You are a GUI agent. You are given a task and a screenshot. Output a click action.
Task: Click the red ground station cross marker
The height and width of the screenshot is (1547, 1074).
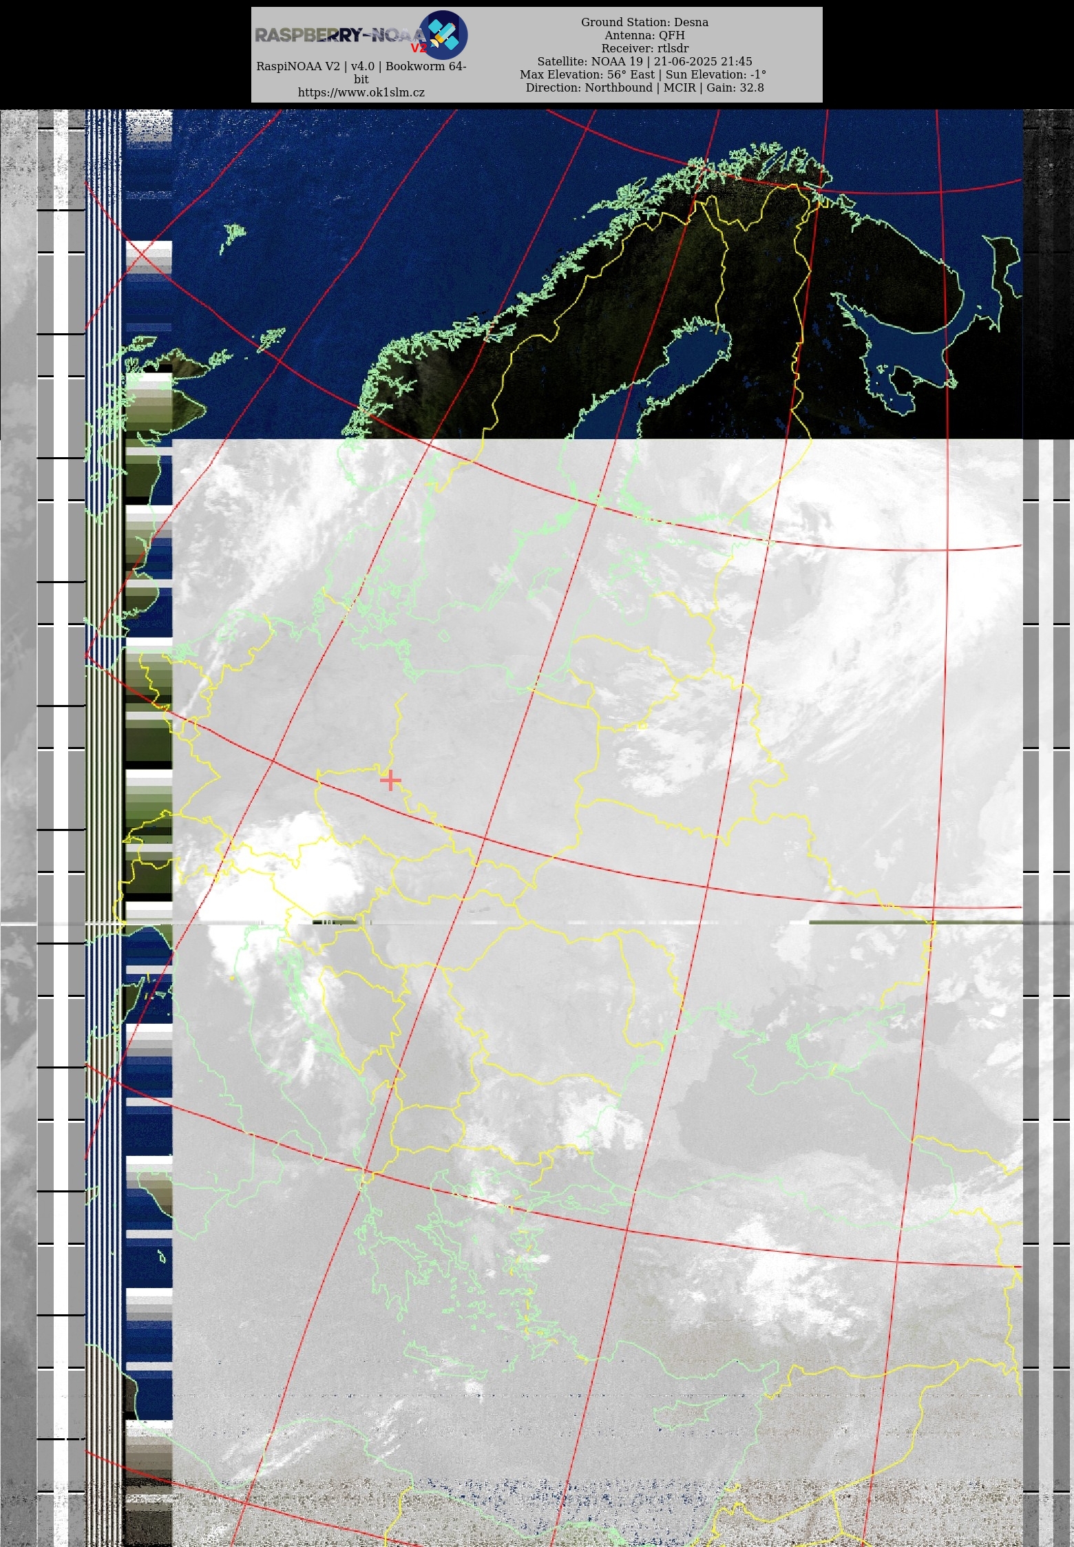(390, 780)
